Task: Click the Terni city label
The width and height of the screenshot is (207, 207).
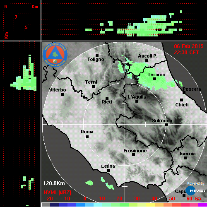Action: click(x=91, y=82)
